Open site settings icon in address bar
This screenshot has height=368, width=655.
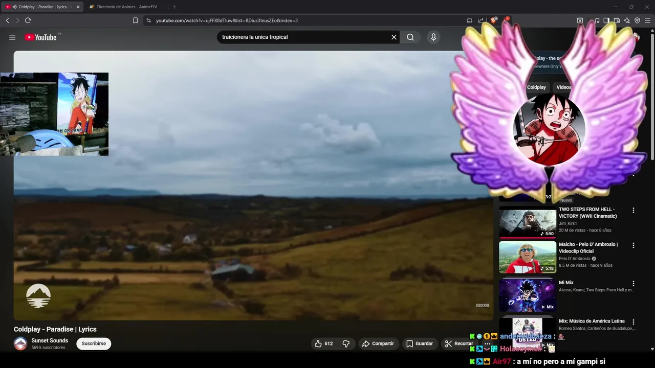coord(148,20)
